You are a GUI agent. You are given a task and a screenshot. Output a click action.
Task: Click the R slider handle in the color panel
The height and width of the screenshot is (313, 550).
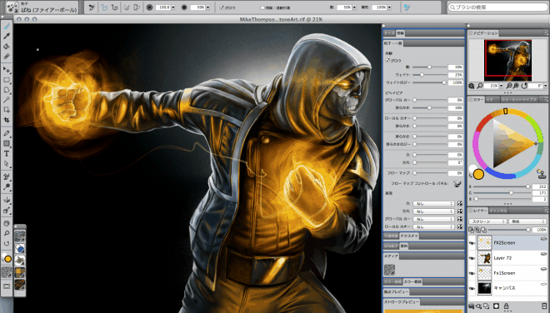click(x=527, y=186)
